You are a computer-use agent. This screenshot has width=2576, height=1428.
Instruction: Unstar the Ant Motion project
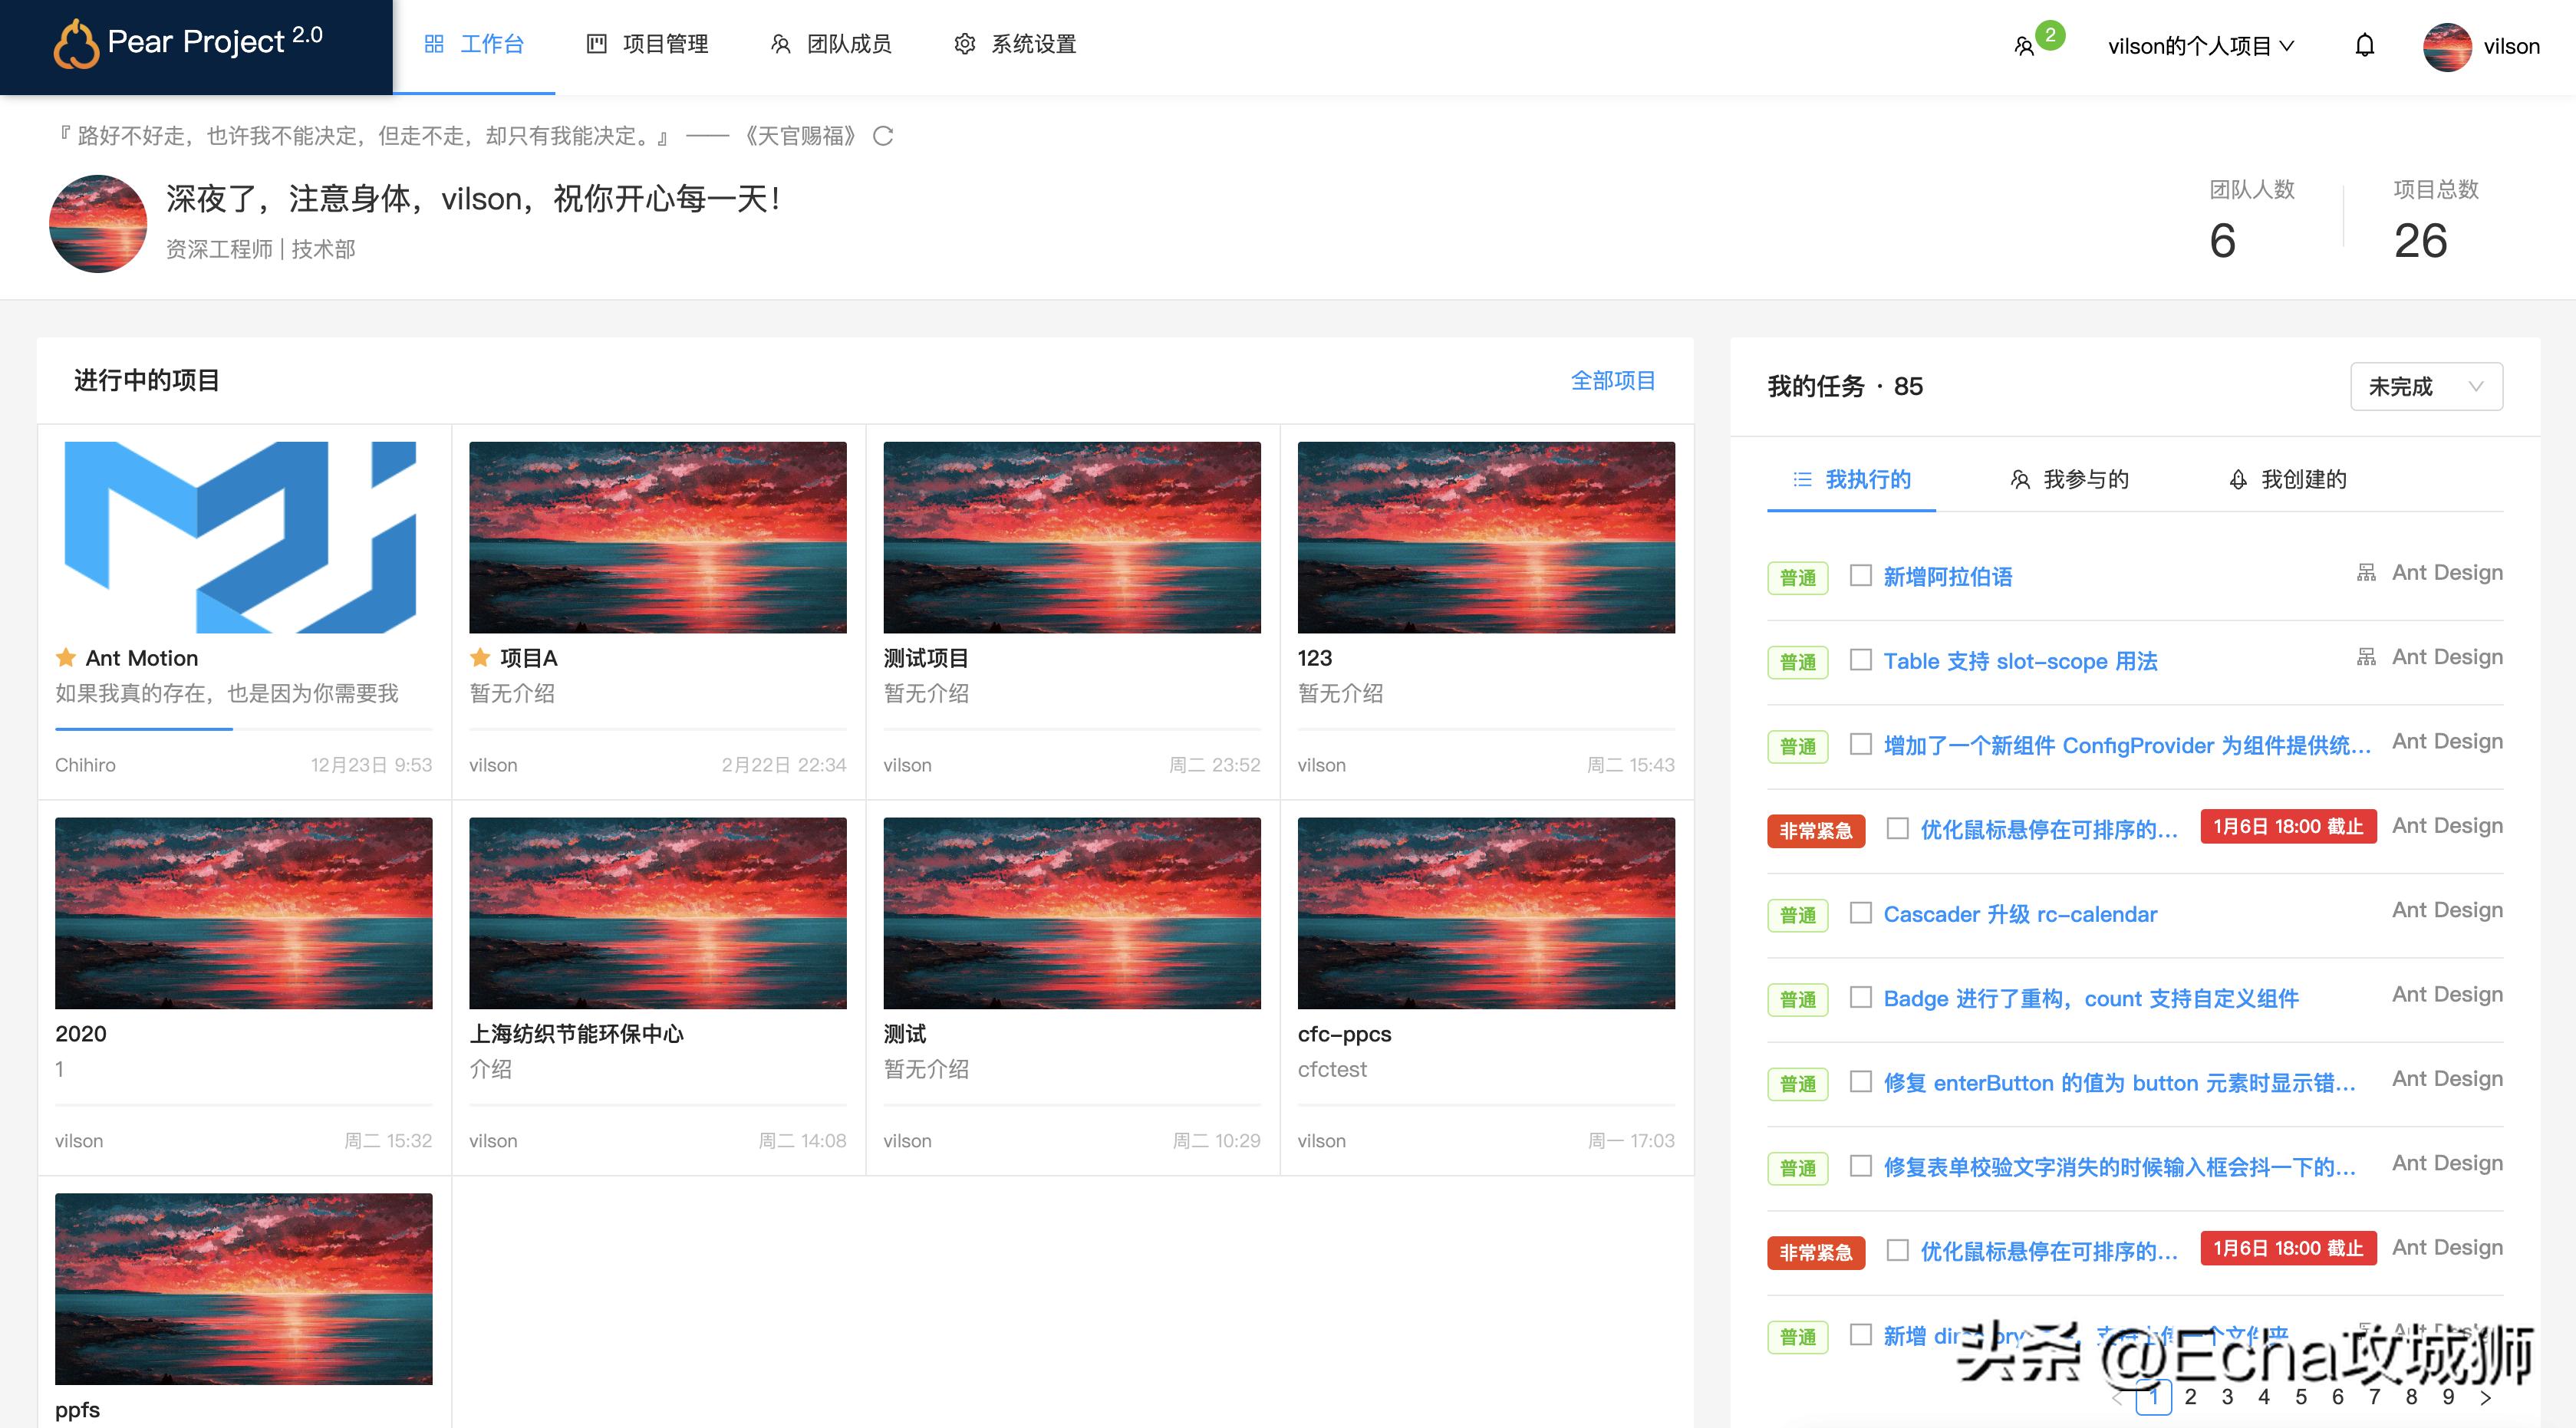(x=64, y=658)
